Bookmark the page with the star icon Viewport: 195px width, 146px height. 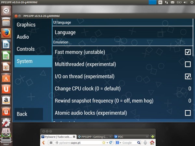click(x=104, y=142)
